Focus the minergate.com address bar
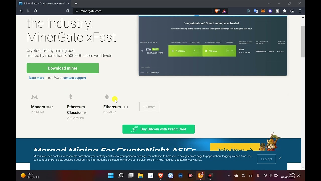 coord(143,11)
